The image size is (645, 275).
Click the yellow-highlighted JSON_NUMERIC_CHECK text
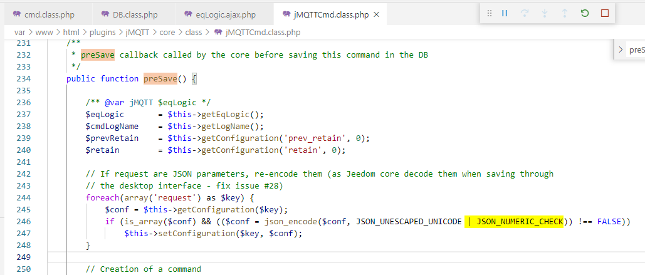(520, 222)
